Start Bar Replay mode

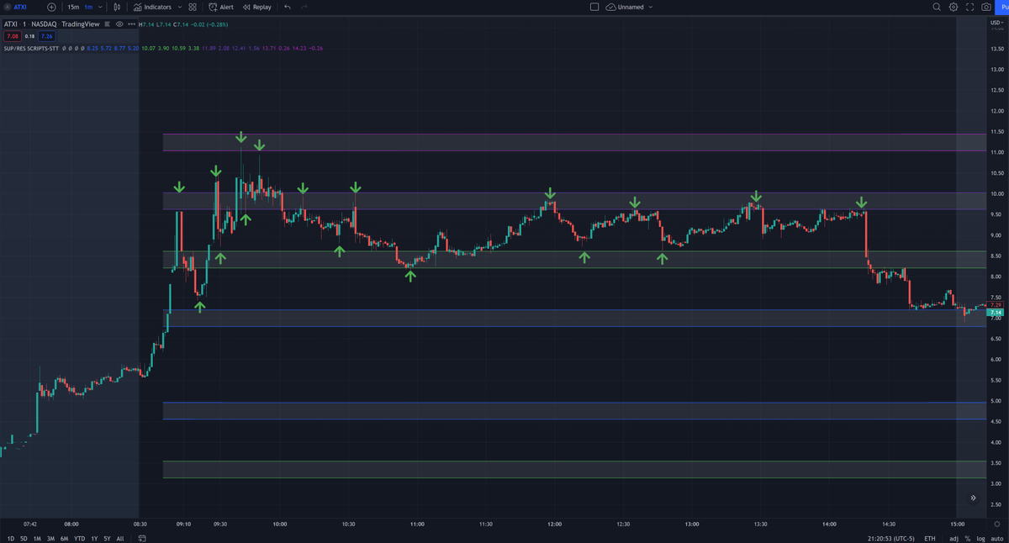point(257,7)
